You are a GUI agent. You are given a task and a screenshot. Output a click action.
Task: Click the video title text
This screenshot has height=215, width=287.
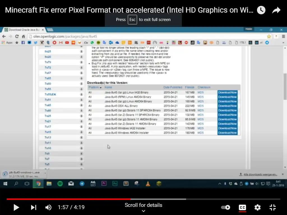click(x=129, y=10)
